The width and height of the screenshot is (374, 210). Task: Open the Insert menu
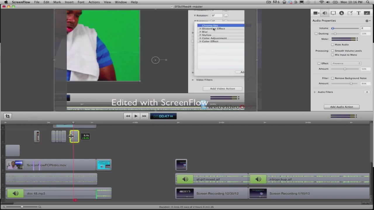(69, 2)
